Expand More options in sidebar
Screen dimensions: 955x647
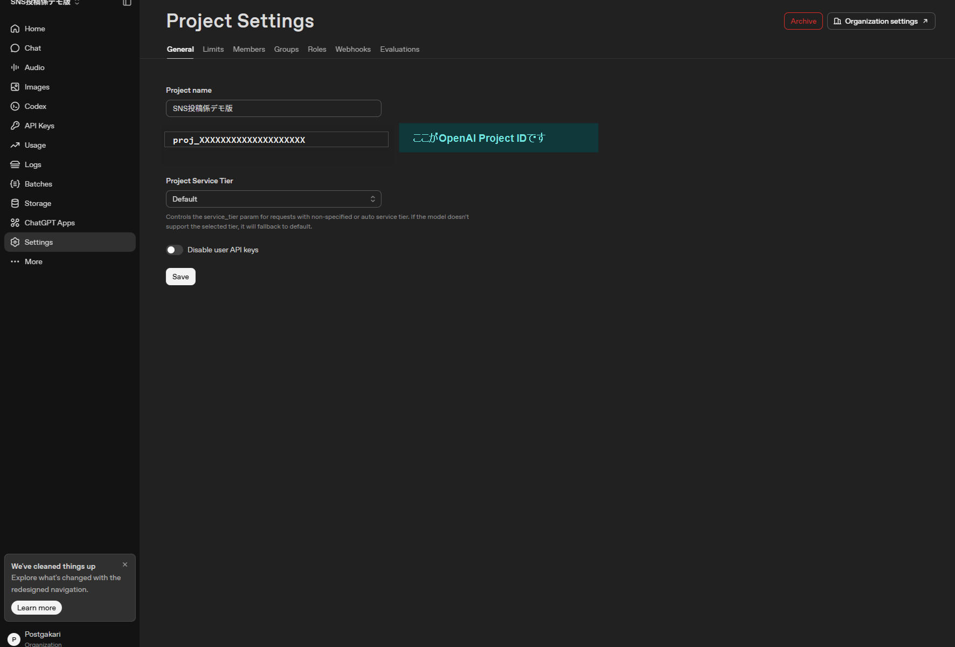point(70,261)
